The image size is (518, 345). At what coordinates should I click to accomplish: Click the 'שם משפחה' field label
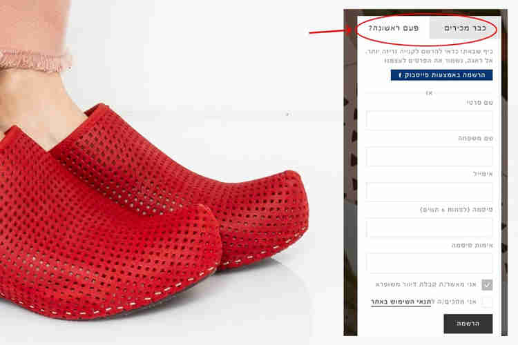(x=475, y=138)
